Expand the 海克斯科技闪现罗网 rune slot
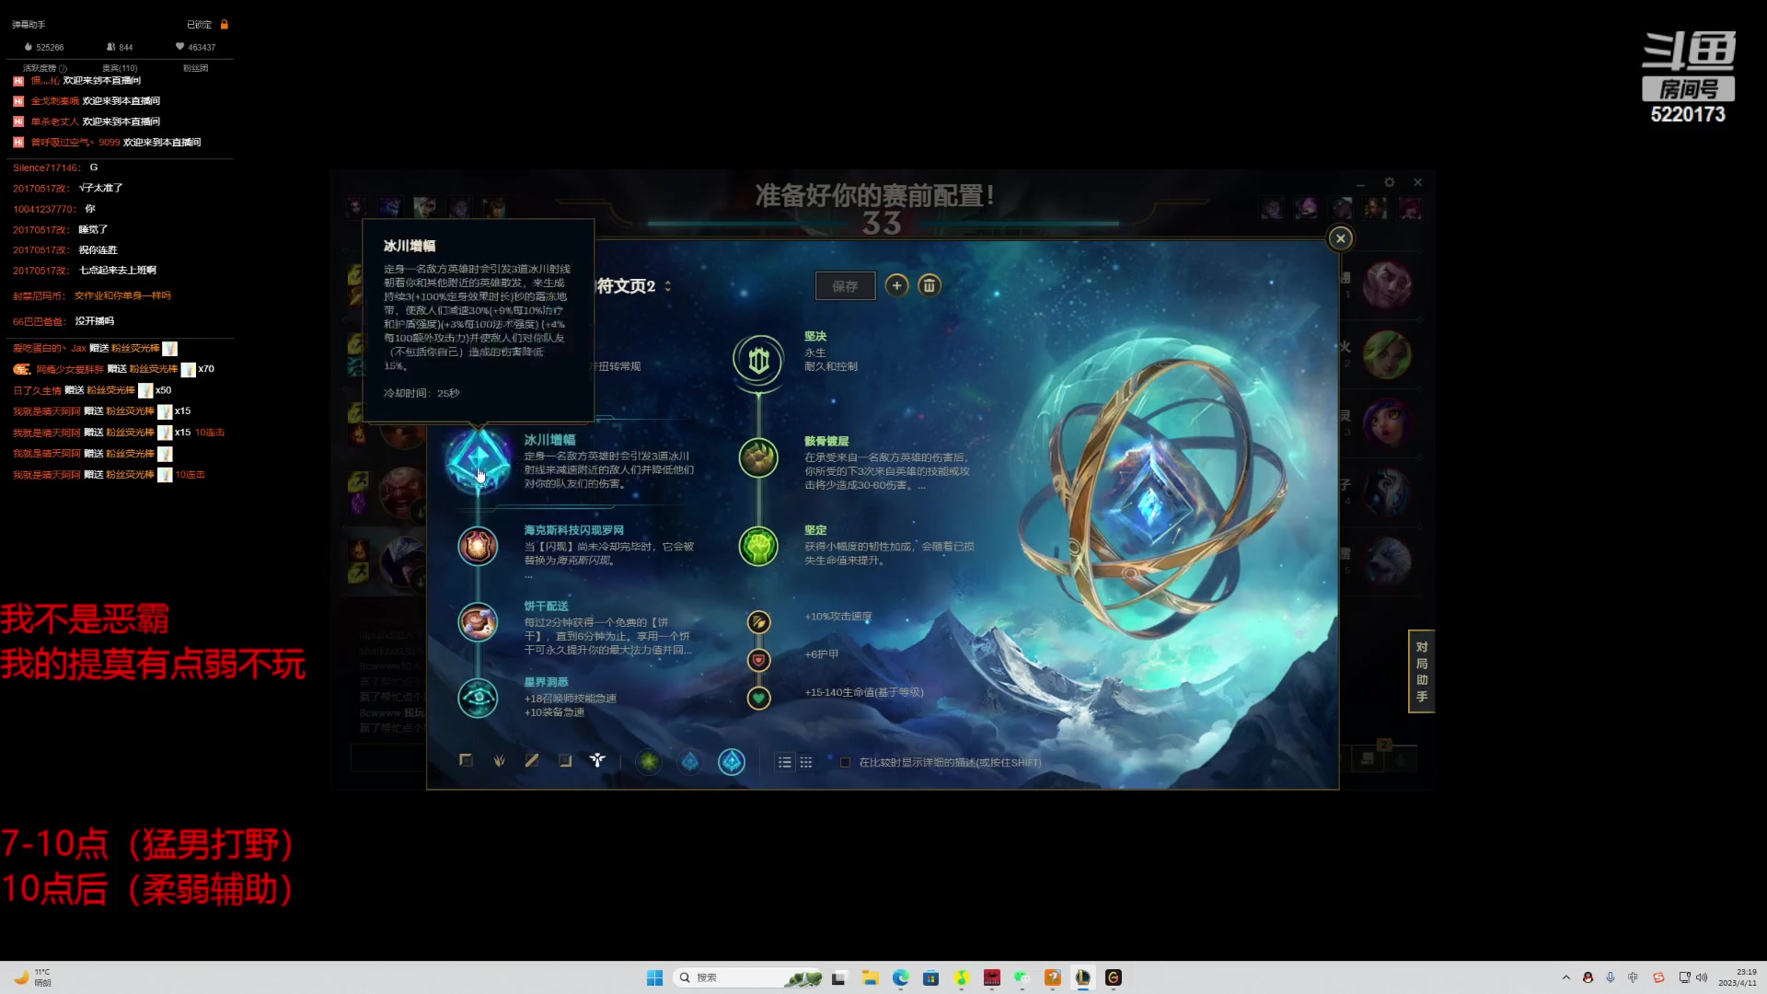Viewport: 1767px width, 994px height. [x=478, y=546]
